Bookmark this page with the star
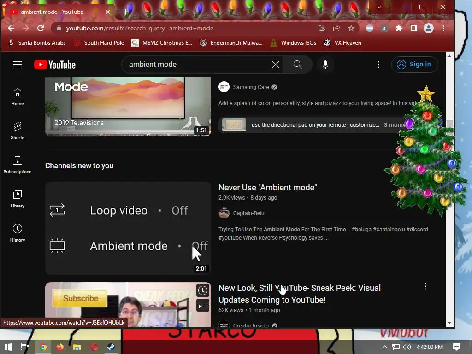472x354 pixels. (x=351, y=28)
